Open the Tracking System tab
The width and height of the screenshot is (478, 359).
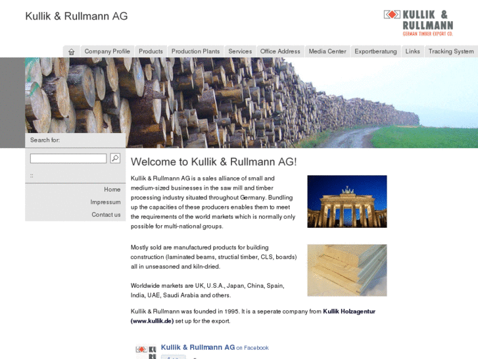[x=451, y=51]
